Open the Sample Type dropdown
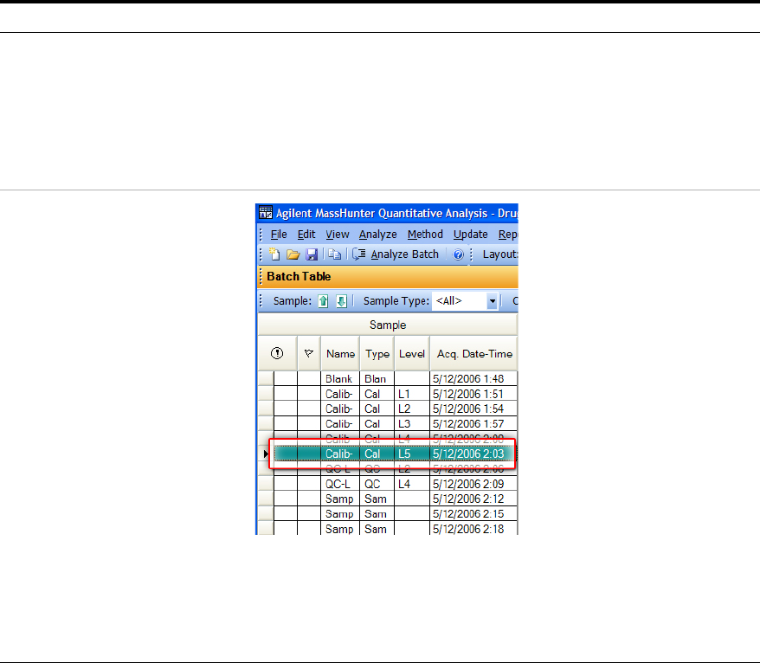Screen dimensions: 760x663 492,301
